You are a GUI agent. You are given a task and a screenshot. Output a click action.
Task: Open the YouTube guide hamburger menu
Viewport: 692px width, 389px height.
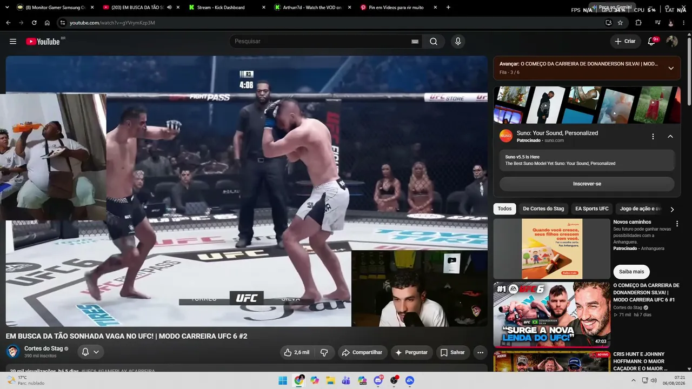pos(13,42)
